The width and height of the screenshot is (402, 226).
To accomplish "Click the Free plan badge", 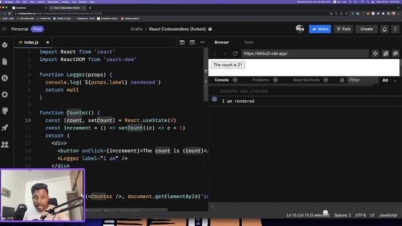I will [x=37, y=29].
